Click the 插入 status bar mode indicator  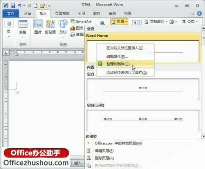[78, 163]
